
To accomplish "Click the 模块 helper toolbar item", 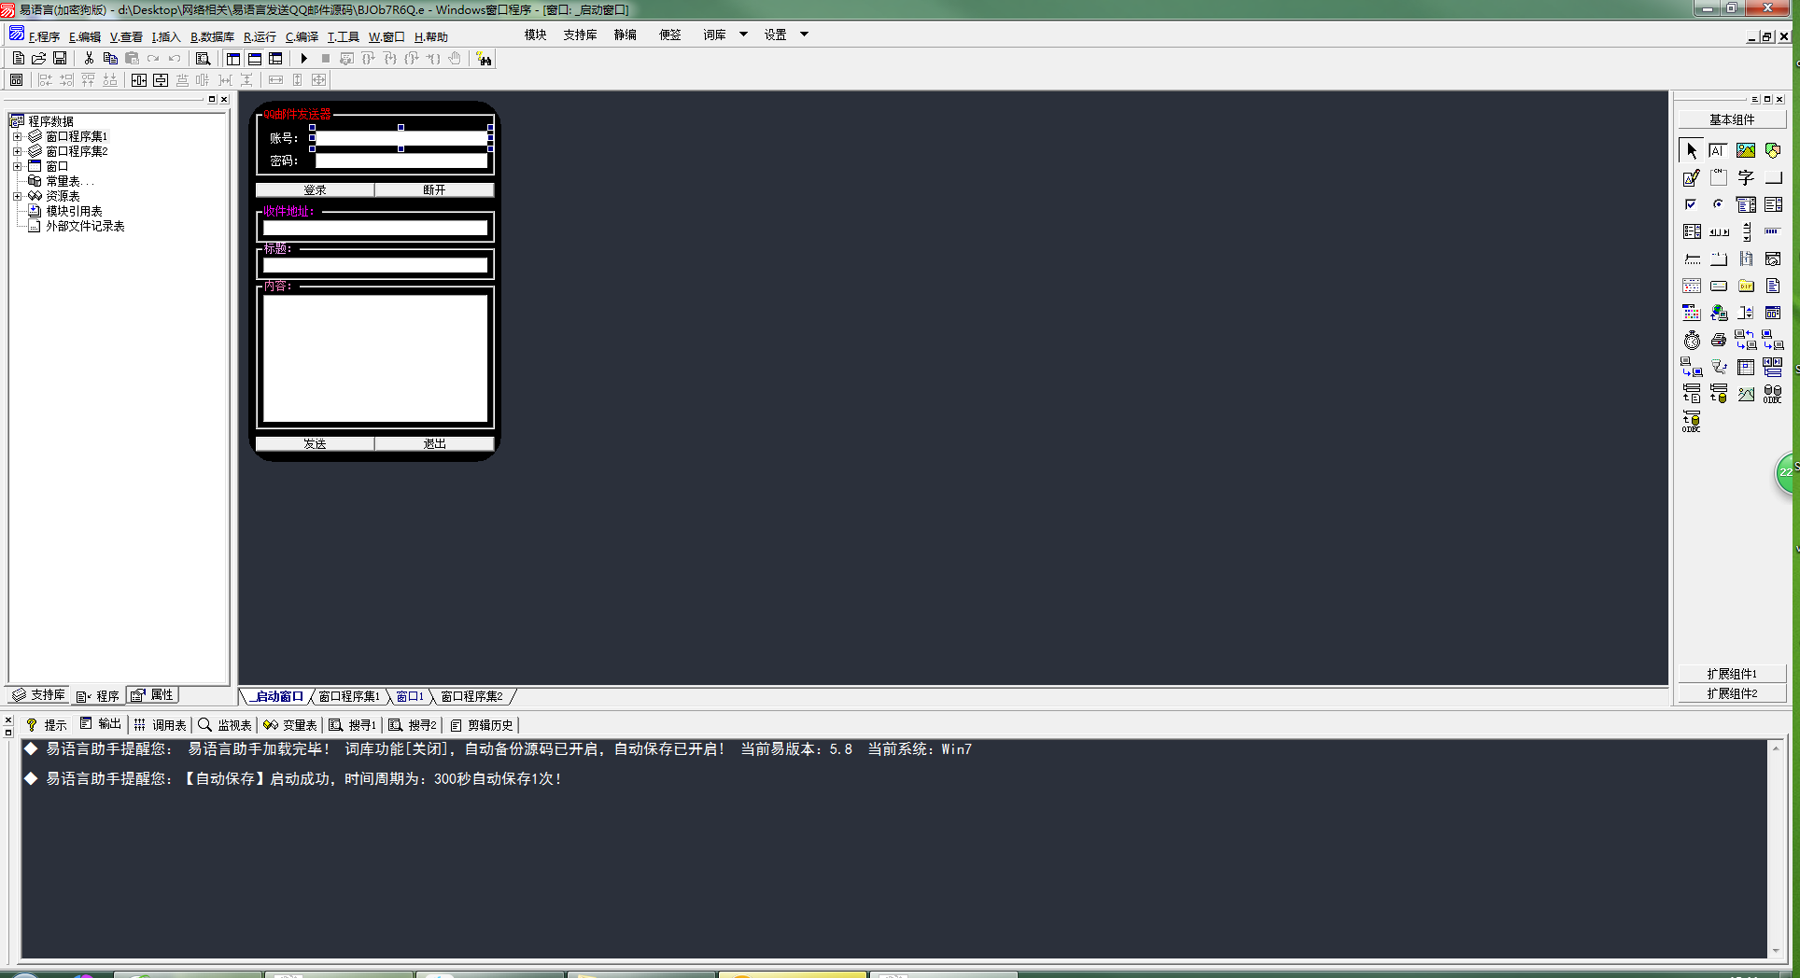I will (535, 35).
